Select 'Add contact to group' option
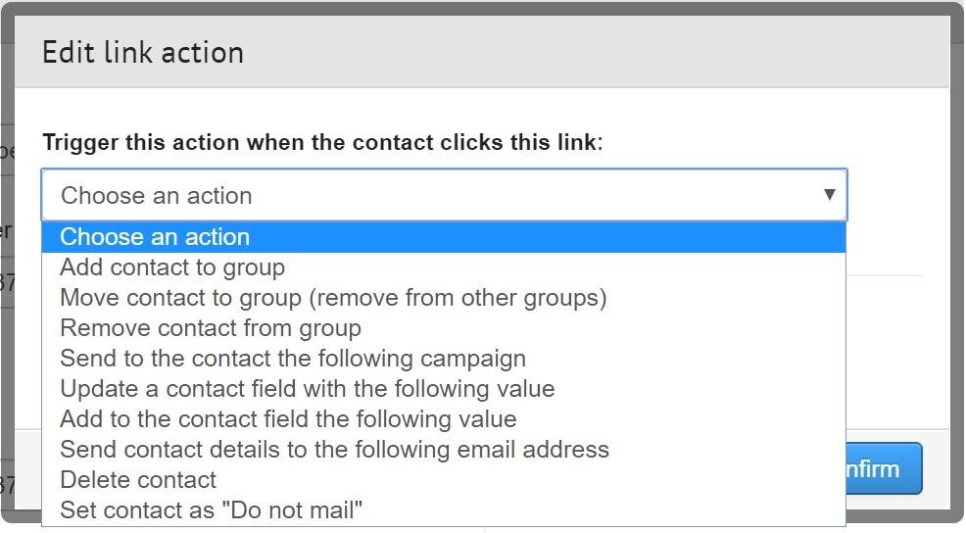The image size is (966, 533). point(172,267)
